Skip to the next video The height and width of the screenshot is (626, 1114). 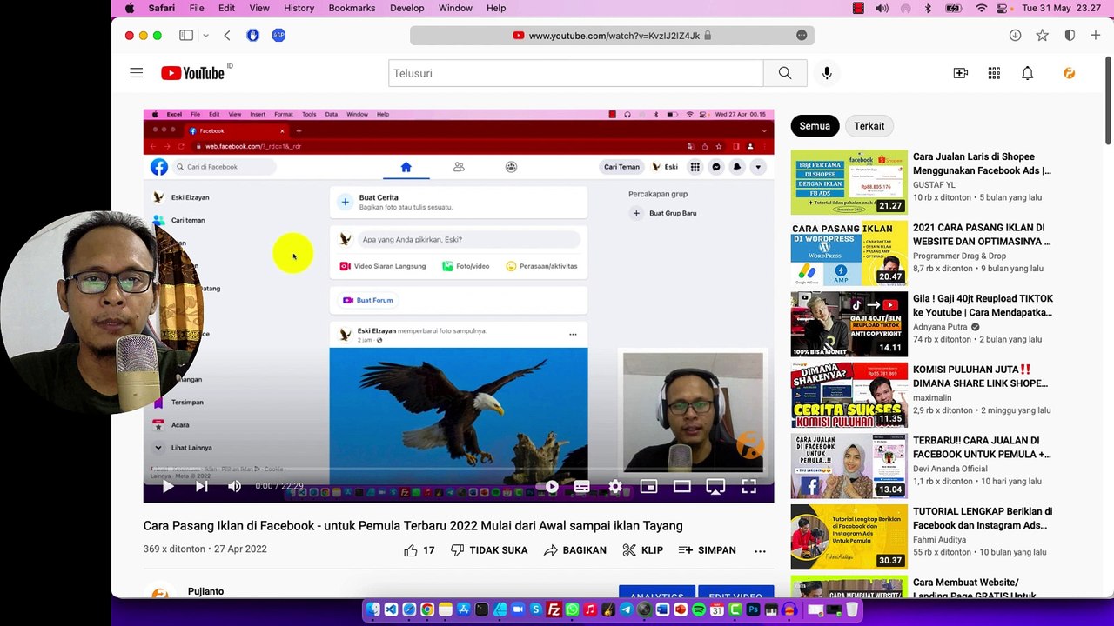tap(201, 487)
